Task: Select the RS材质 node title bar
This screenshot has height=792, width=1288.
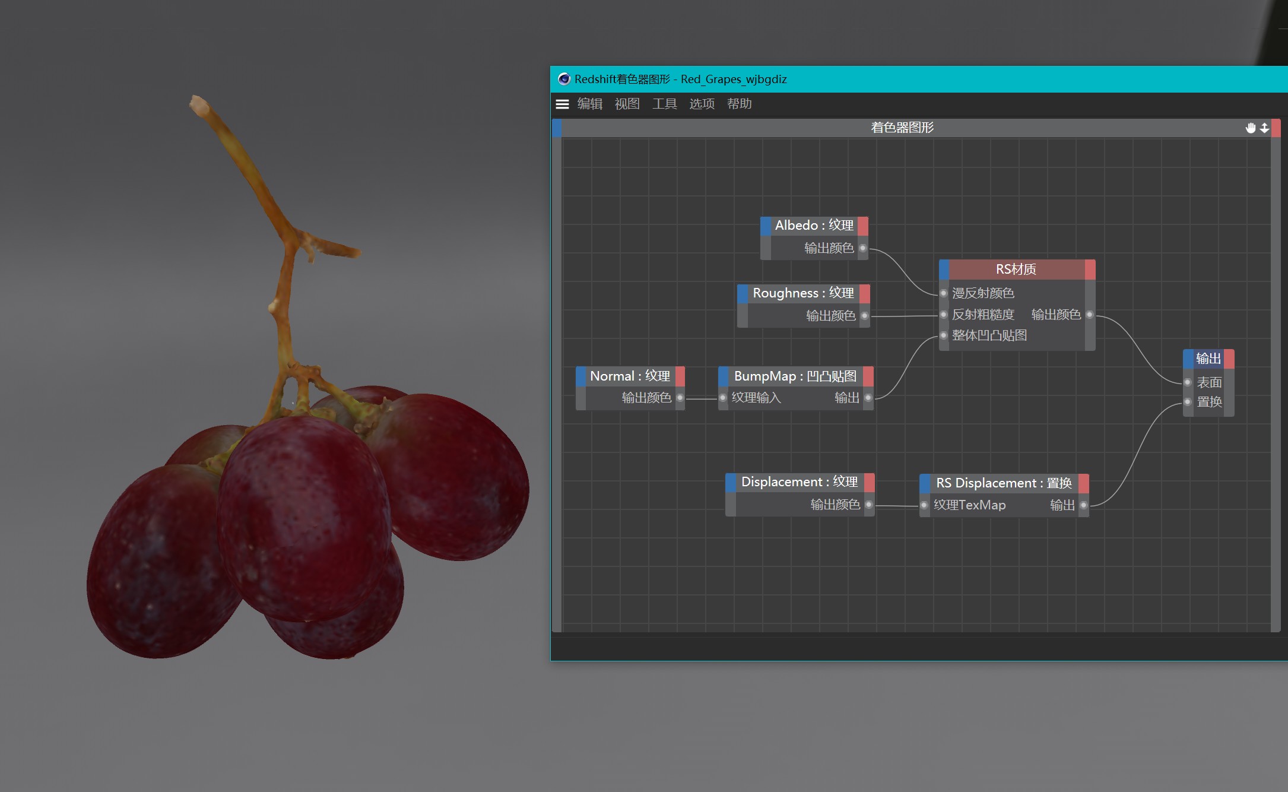Action: point(1017,270)
